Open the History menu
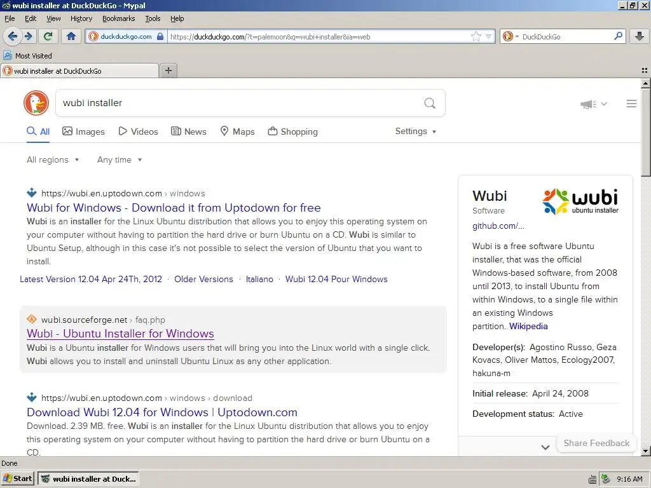 pyautogui.click(x=81, y=18)
